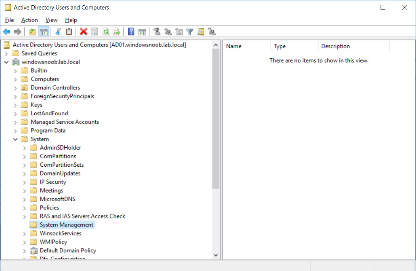
Task: Minimize the Active Directory window
Action: click(x=362, y=8)
